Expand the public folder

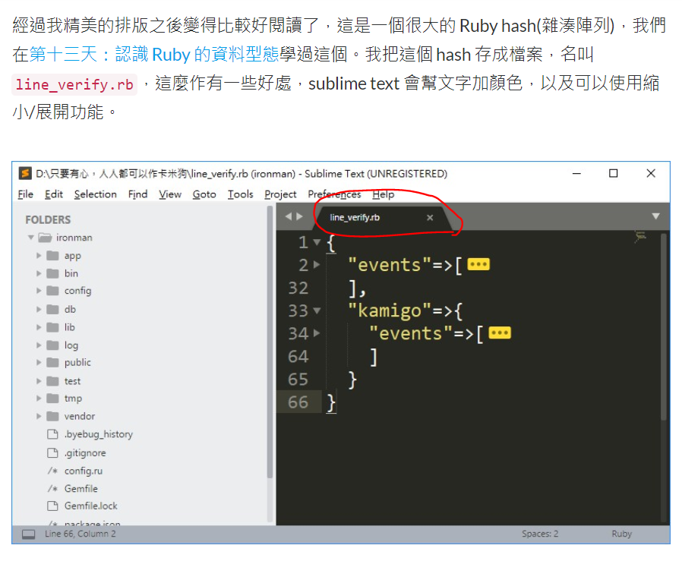click(39, 362)
